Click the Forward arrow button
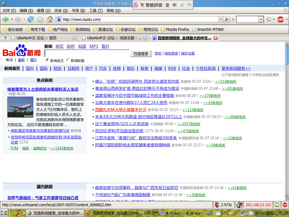 tap(18, 19)
